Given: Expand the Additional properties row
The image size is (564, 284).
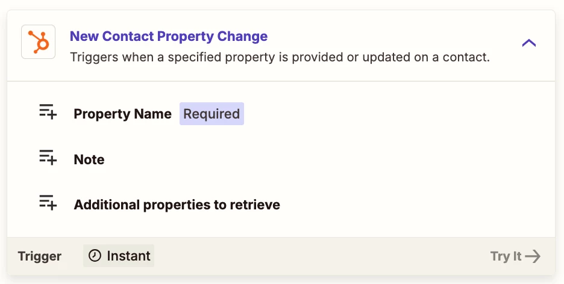Looking at the screenshot, I should 281,205.
